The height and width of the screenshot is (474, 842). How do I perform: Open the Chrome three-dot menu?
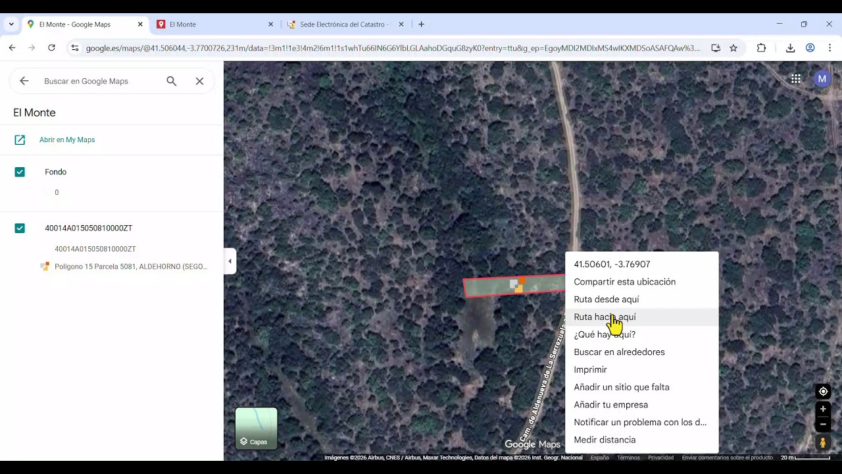[x=830, y=48]
